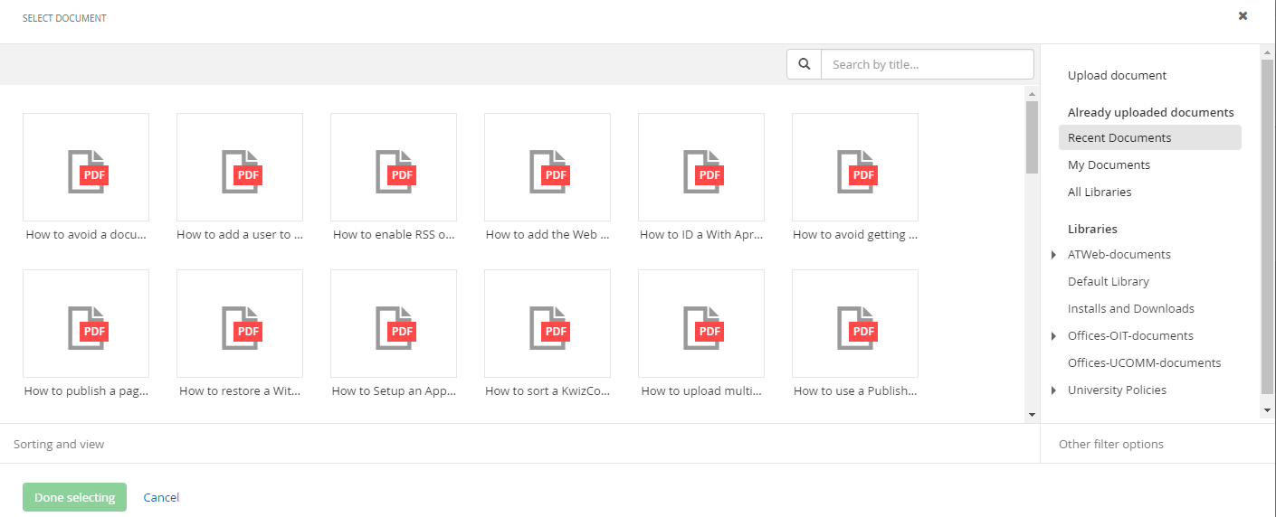The width and height of the screenshot is (1276, 517).
Task: Click title text "How to add a user to..."
Action: 240,234
